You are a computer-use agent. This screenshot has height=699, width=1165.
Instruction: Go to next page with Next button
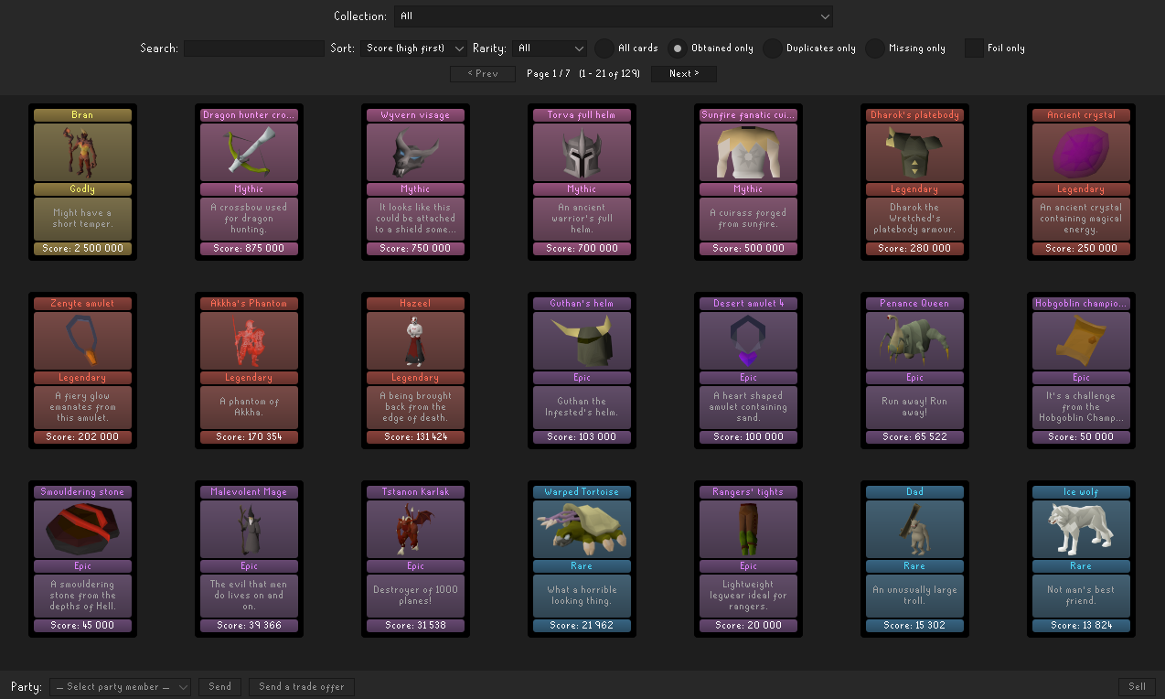pos(684,74)
